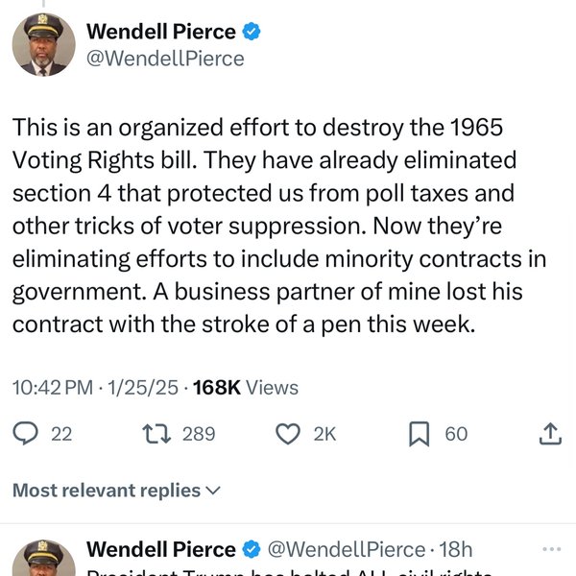Bookmark this tweet
The height and width of the screenshot is (576, 576).
pyautogui.click(x=420, y=434)
